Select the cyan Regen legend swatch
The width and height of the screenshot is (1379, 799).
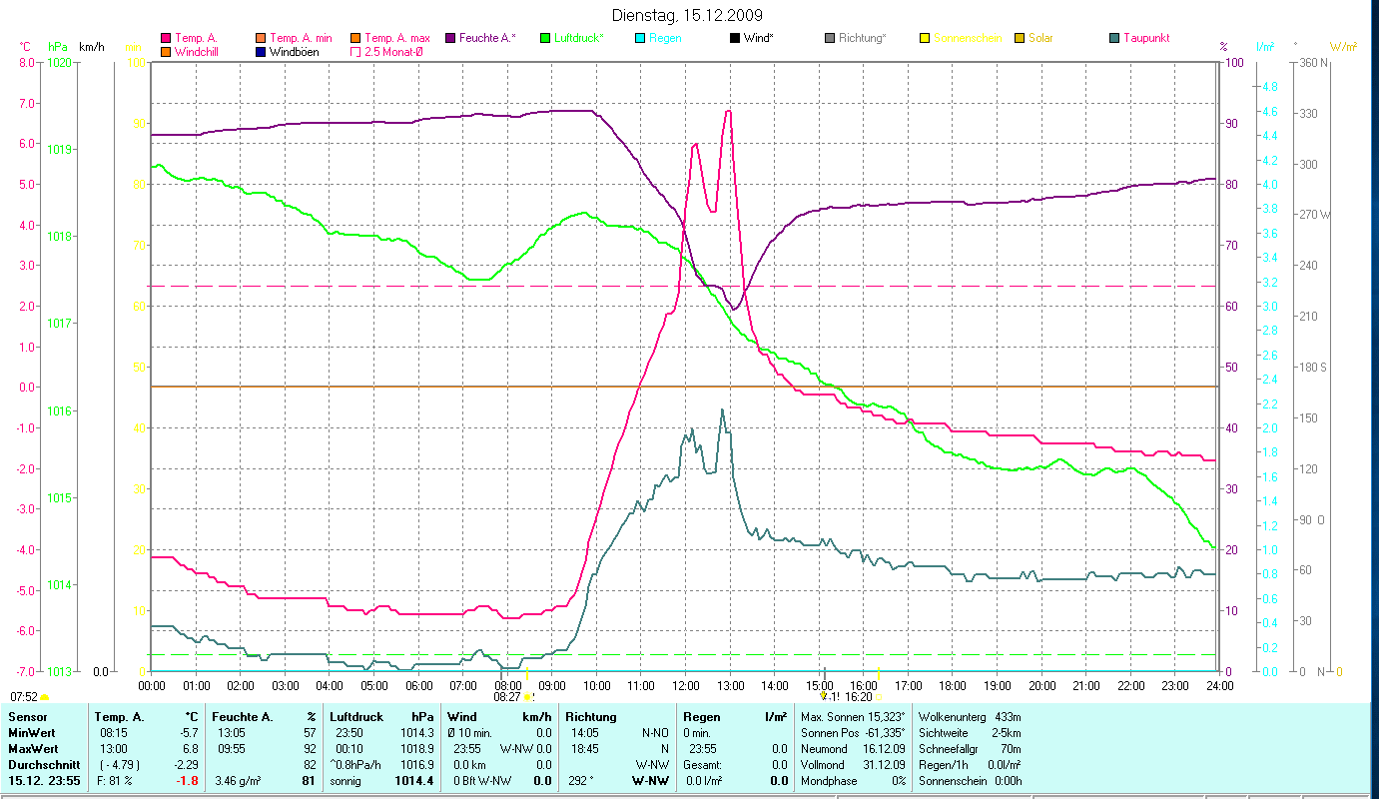[x=640, y=38]
